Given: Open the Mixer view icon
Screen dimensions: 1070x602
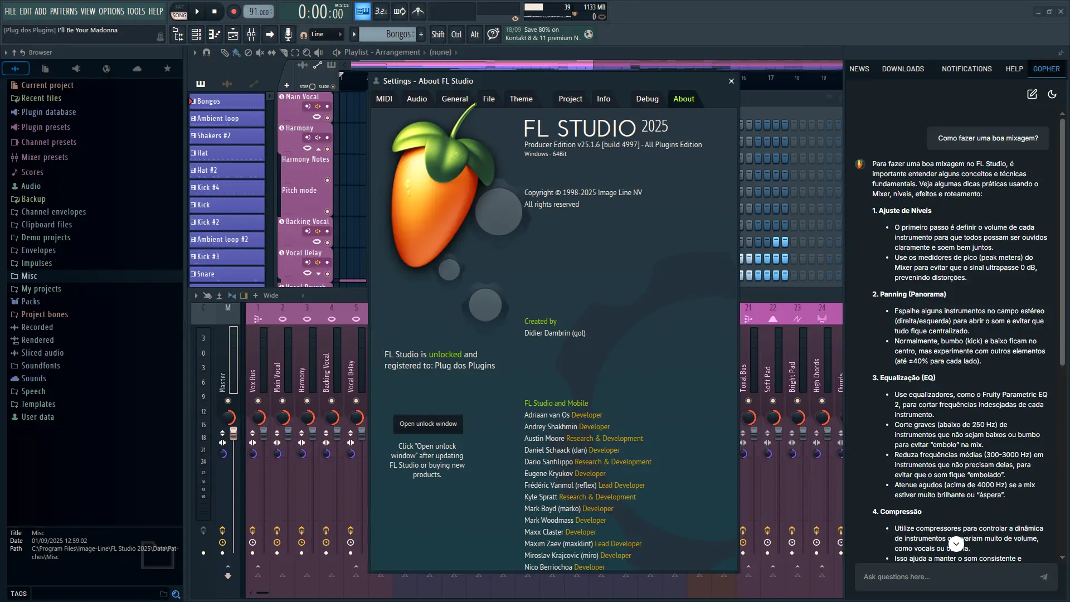Looking at the screenshot, I should [x=251, y=35].
